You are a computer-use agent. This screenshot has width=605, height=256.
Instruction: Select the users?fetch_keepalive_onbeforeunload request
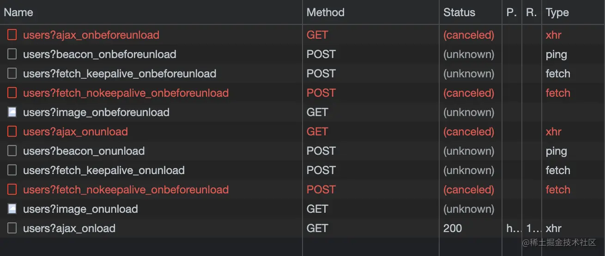[x=302, y=73]
